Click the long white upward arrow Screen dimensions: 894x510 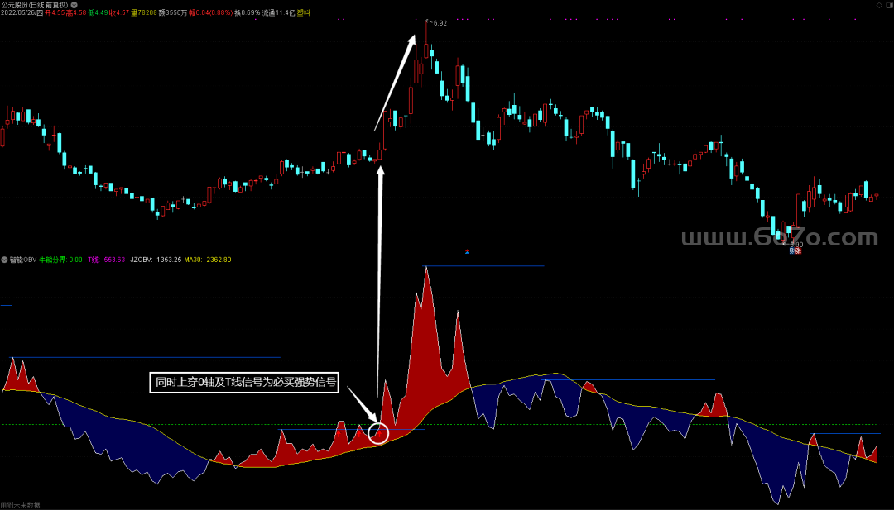381,289
